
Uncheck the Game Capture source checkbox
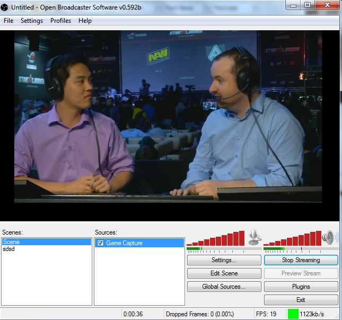tap(100, 243)
